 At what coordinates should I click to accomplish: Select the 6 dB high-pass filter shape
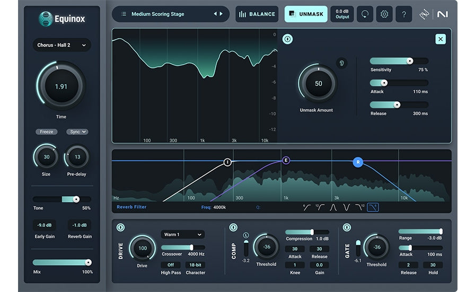(x=306, y=207)
